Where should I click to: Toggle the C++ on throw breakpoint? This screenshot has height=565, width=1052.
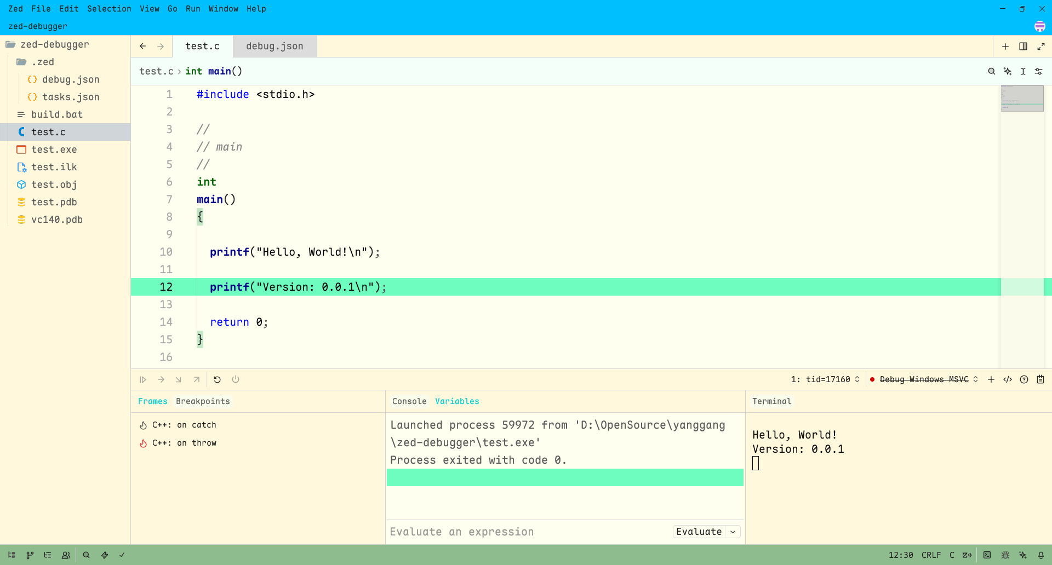pyautogui.click(x=143, y=443)
